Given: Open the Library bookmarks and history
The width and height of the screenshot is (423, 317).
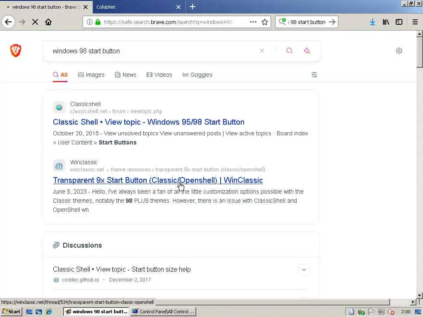Looking at the screenshot, I should [386, 22].
